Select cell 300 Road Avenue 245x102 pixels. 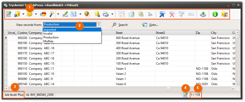[x=135, y=53]
